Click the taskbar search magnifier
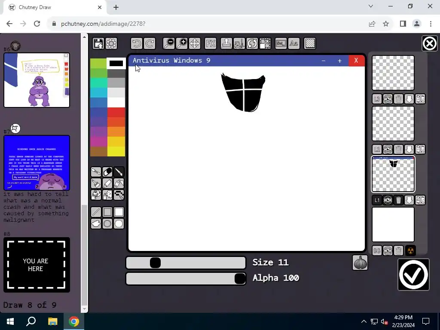The height and width of the screenshot is (330, 440). pos(31,321)
